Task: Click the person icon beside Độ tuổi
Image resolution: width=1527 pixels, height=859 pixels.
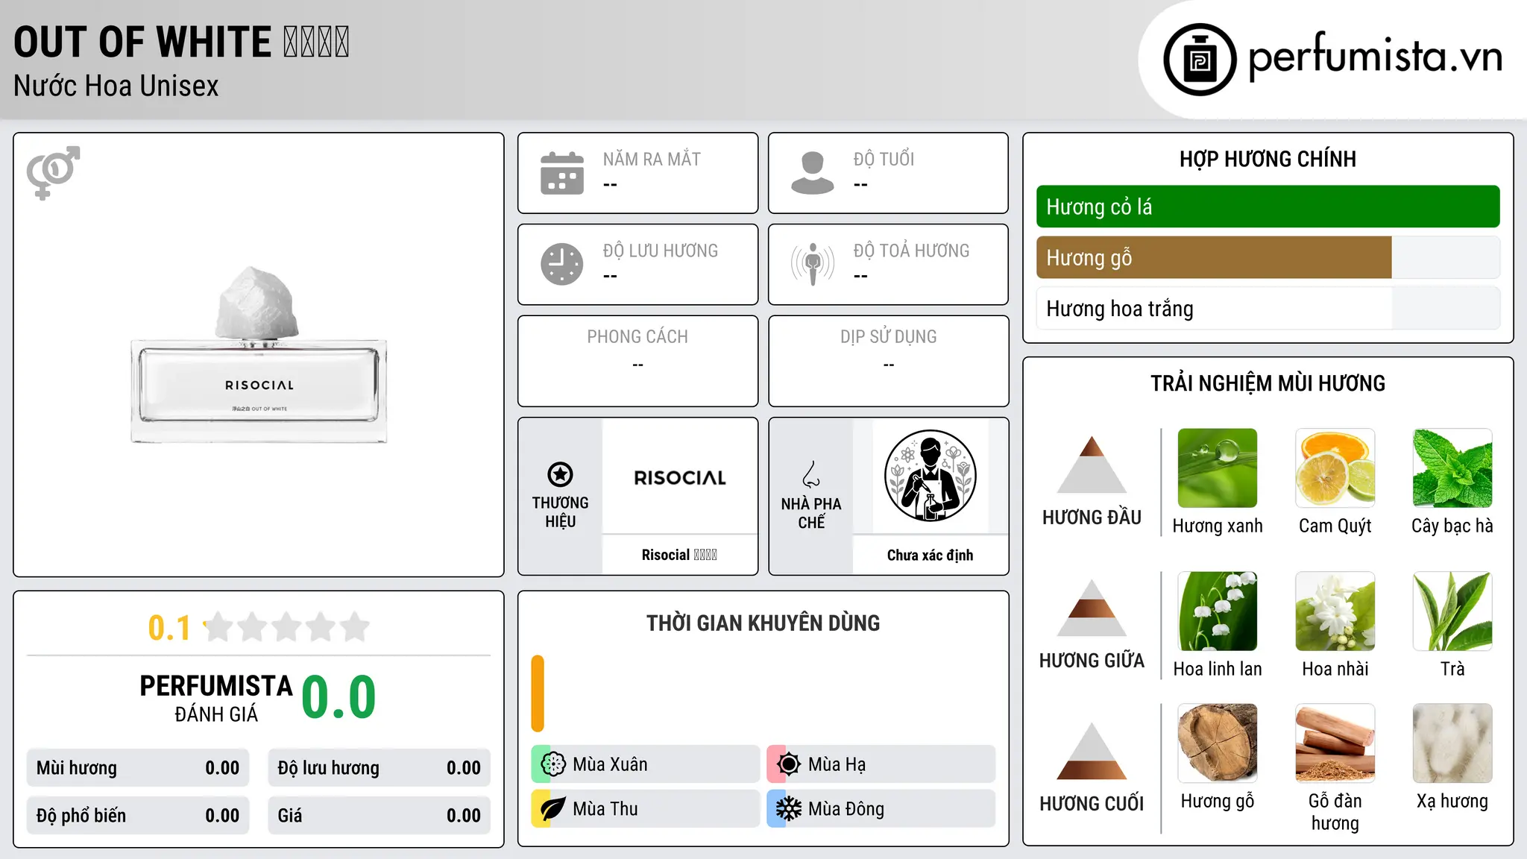Action: coord(813,173)
